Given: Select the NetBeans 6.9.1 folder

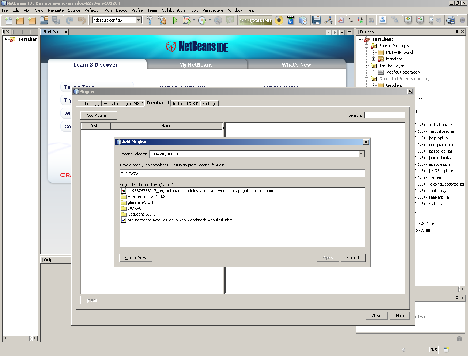Looking at the screenshot, I should (138, 214).
